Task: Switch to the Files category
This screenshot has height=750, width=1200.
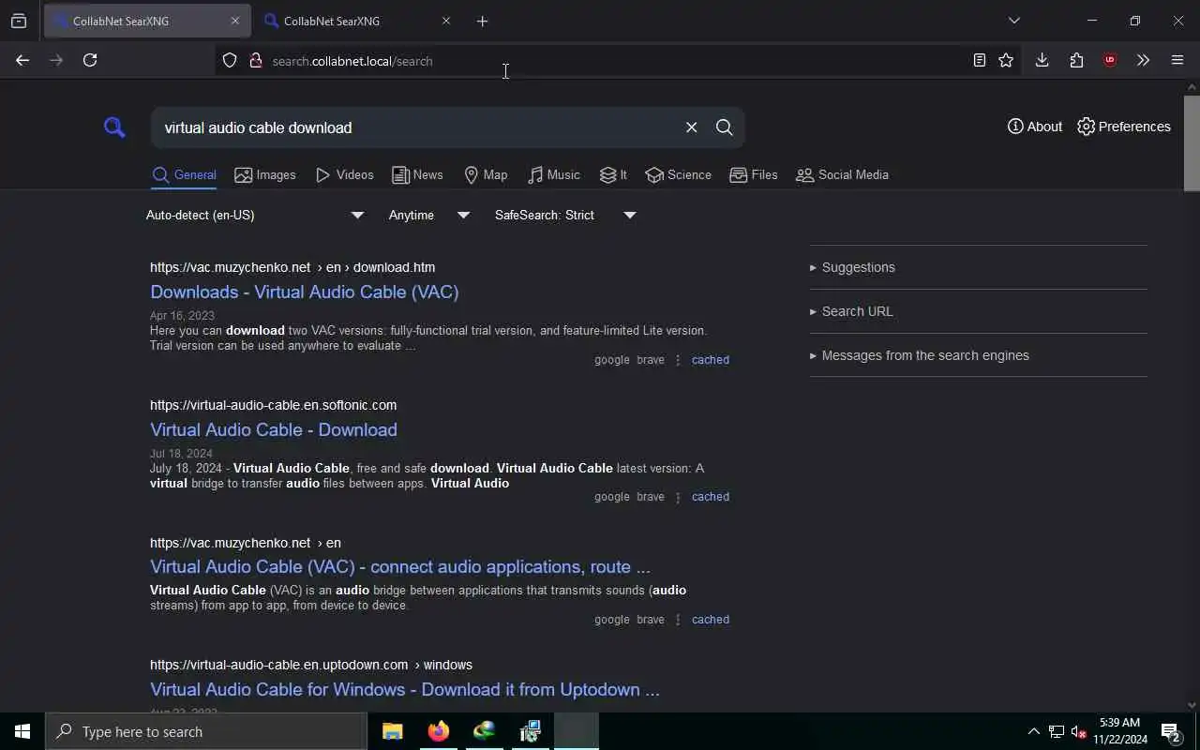Action: (x=753, y=175)
